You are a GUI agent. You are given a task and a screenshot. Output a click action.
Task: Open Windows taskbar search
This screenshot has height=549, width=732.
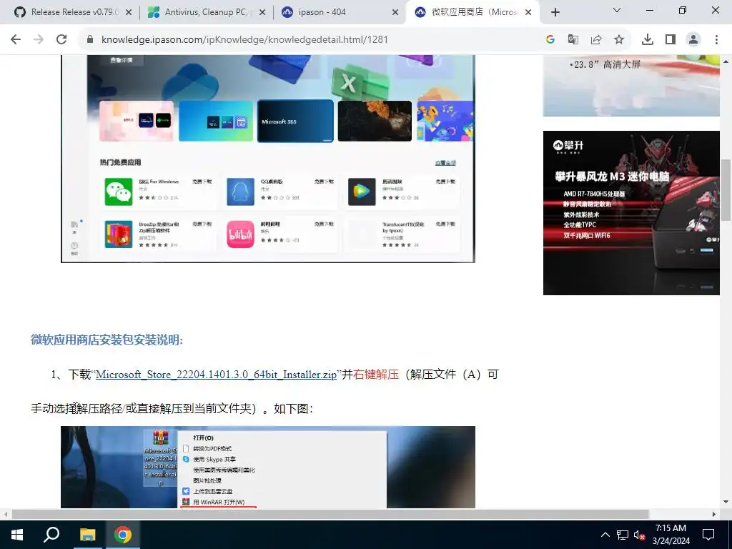[51, 535]
